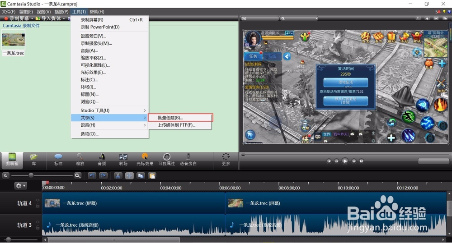Select 选项(O)... menu entry
Viewport: 452px width, 243px height.
(110, 134)
